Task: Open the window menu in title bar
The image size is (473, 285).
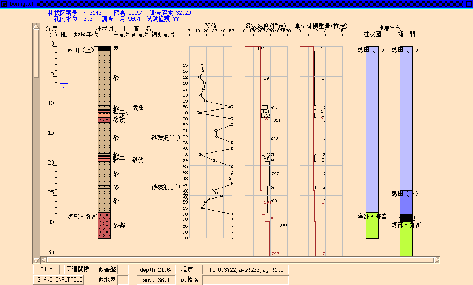Action: pyautogui.click(x=4, y=4)
